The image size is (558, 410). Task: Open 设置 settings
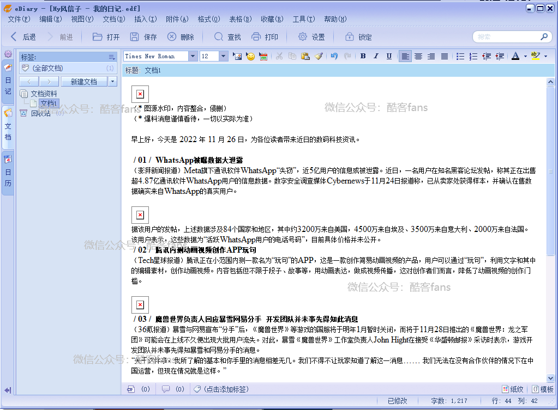tap(312, 36)
